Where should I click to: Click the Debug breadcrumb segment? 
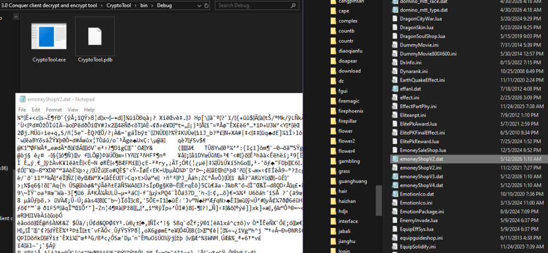164,5
